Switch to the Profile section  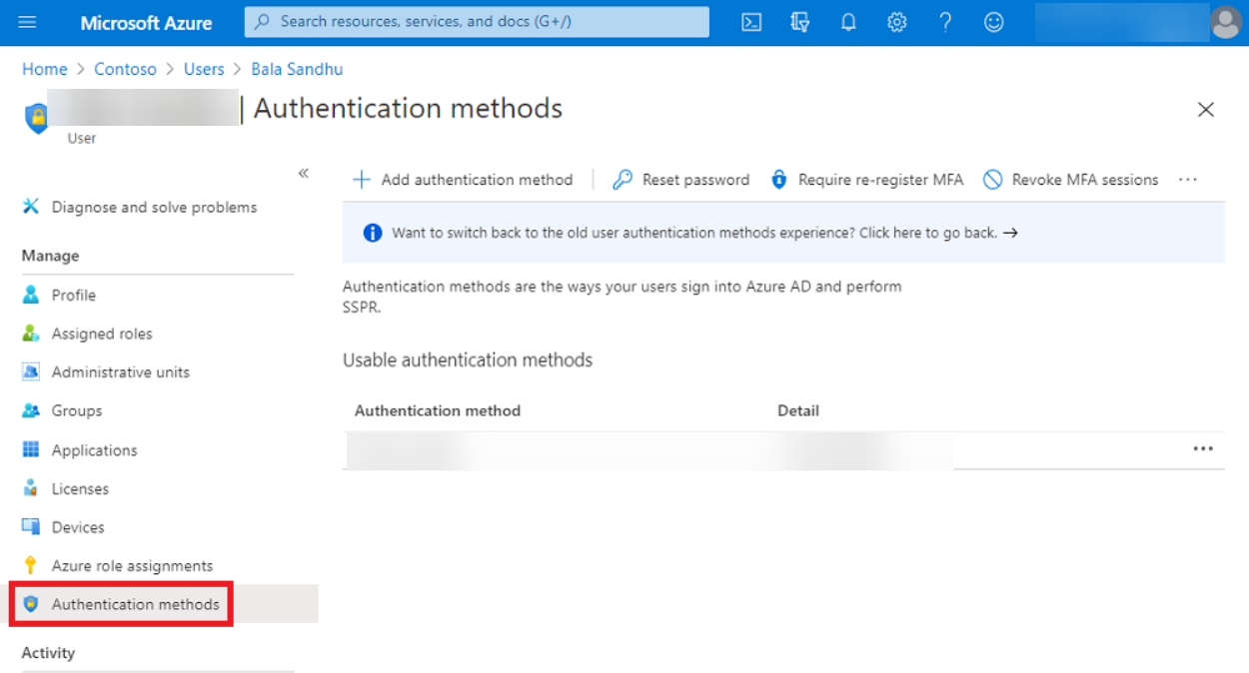point(74,295)
